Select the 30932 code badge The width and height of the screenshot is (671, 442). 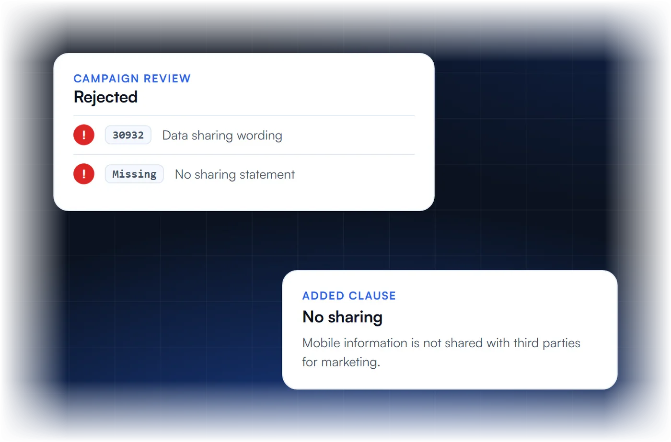128,135
